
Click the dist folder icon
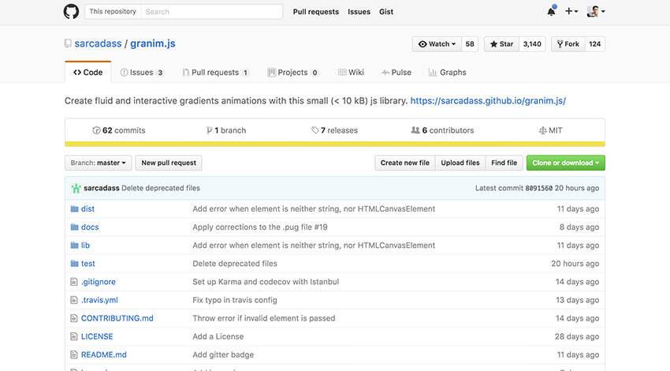coord(74,209)
